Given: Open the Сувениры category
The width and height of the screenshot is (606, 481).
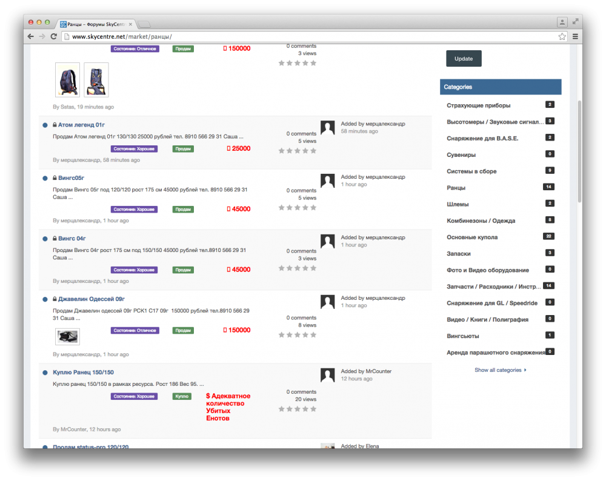Looking at the screenshot, I should [461, 155].
